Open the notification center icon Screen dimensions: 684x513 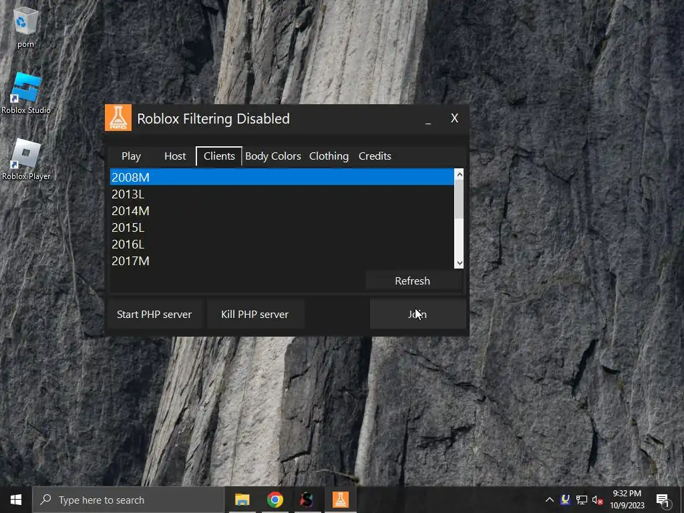point(663,500)
